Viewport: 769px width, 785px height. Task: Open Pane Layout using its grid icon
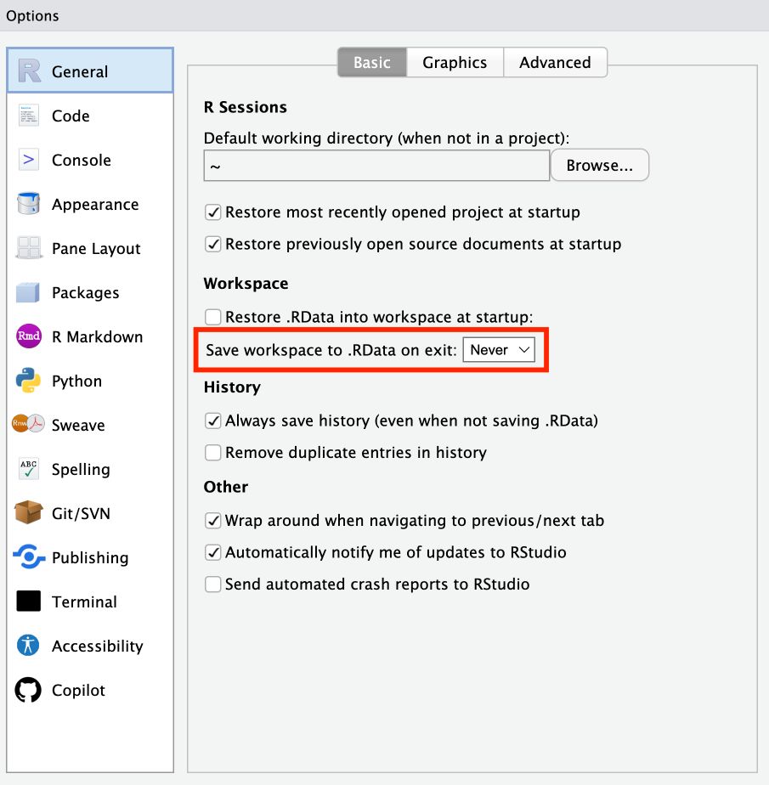[29, 249]
